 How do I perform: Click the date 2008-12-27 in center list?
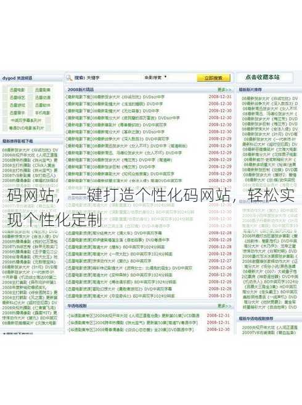220,261
